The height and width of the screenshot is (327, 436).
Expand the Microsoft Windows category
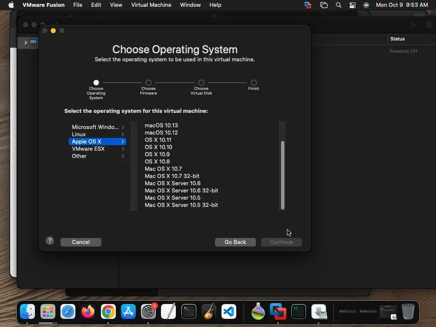[98, 127]
